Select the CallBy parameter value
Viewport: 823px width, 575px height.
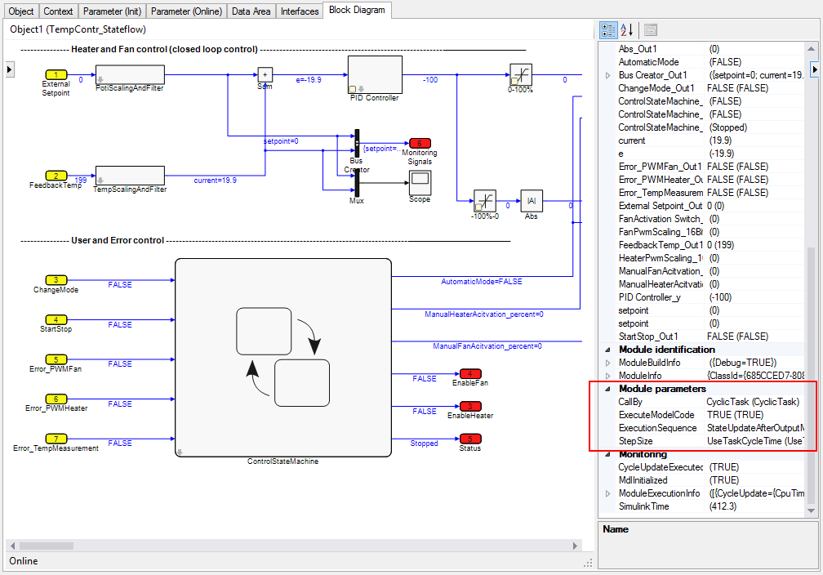click(753, 402)
